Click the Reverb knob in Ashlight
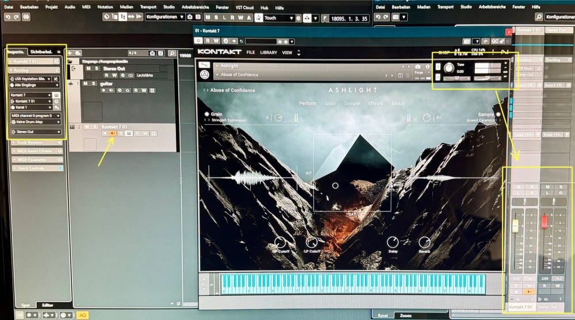 [424, 242]
